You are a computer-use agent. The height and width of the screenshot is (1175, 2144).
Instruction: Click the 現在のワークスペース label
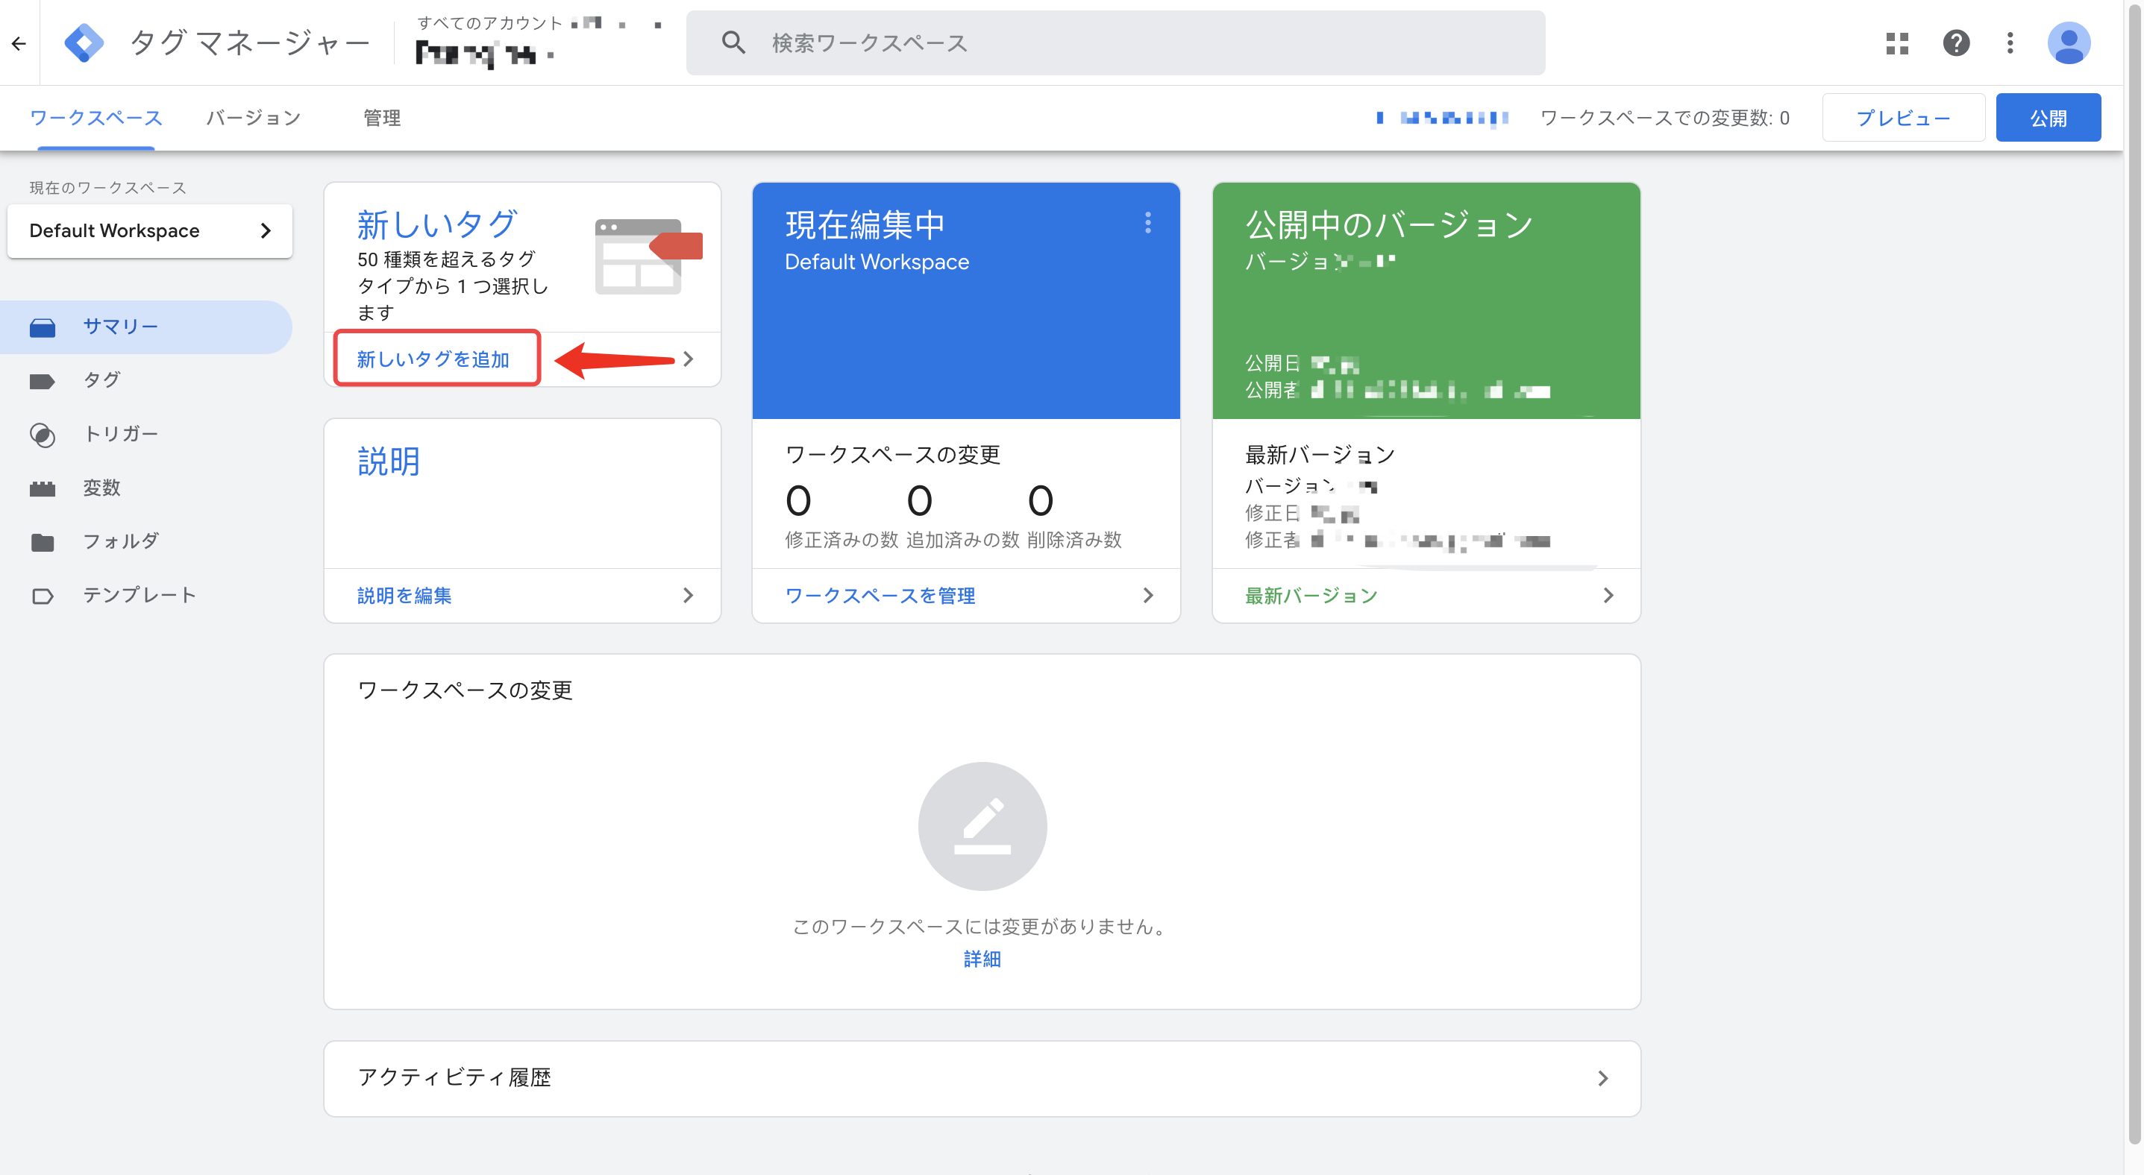108,188
